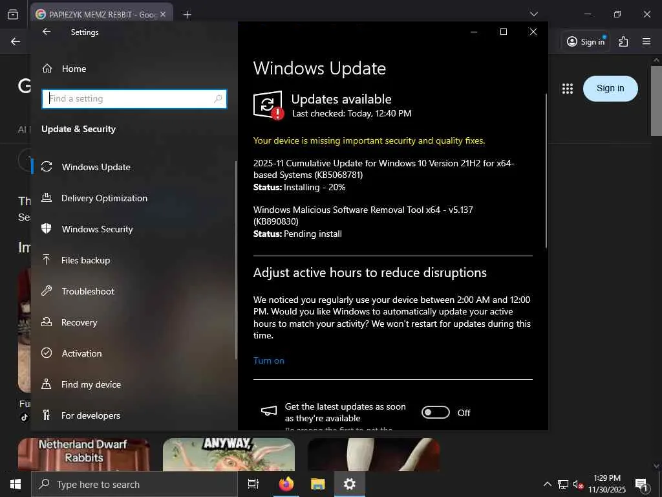
Task: Click the Find my device icon
Action: (47, 384)
